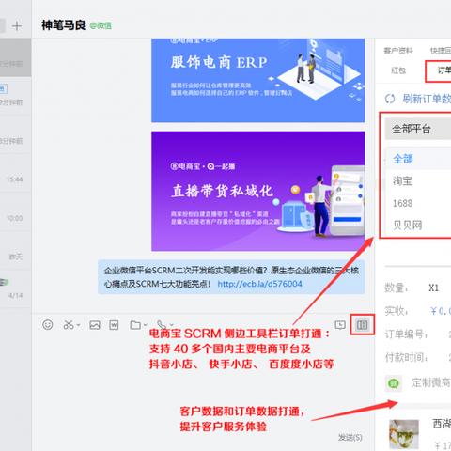Expand the screenshot options arrow
The image size is (451, 451).
78,325
